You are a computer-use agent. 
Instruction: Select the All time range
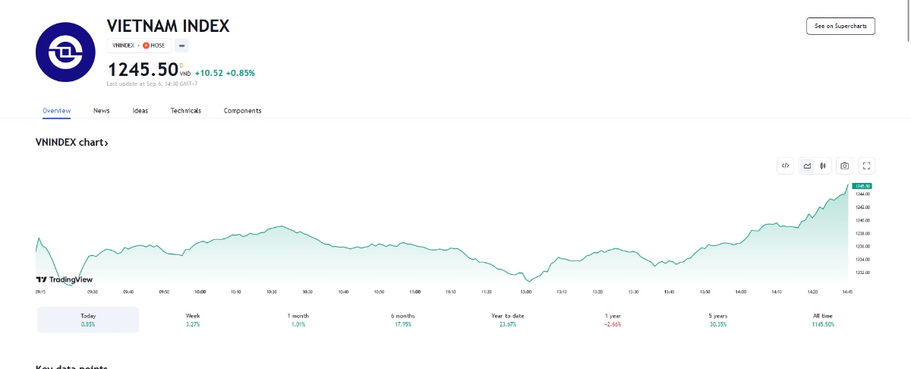click(x=822, y=320)
